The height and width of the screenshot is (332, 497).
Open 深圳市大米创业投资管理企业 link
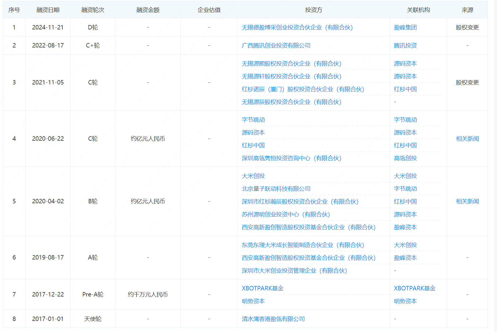(294, 271)
